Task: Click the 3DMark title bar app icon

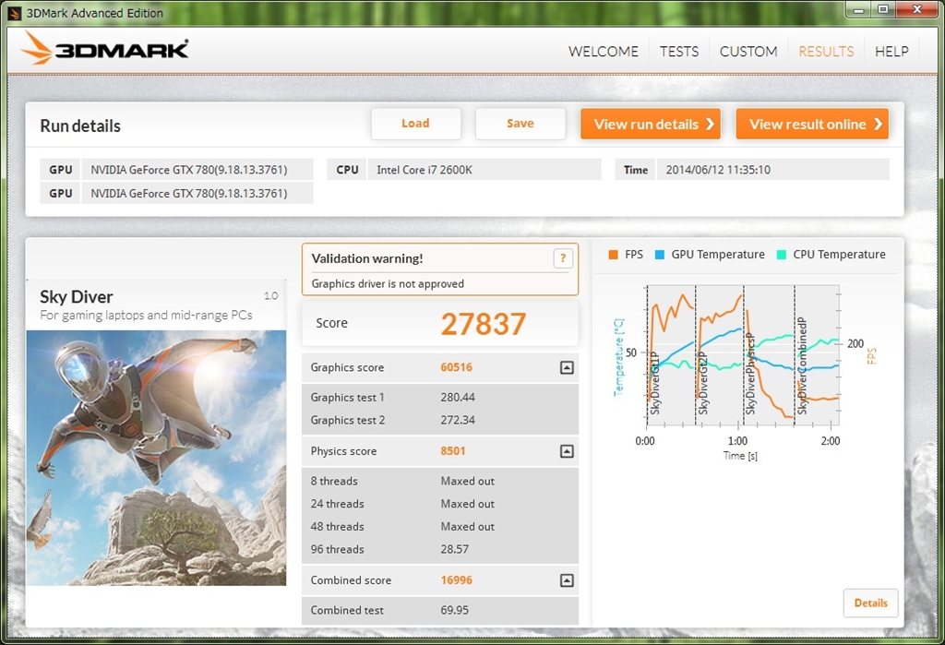Action: 15,13
